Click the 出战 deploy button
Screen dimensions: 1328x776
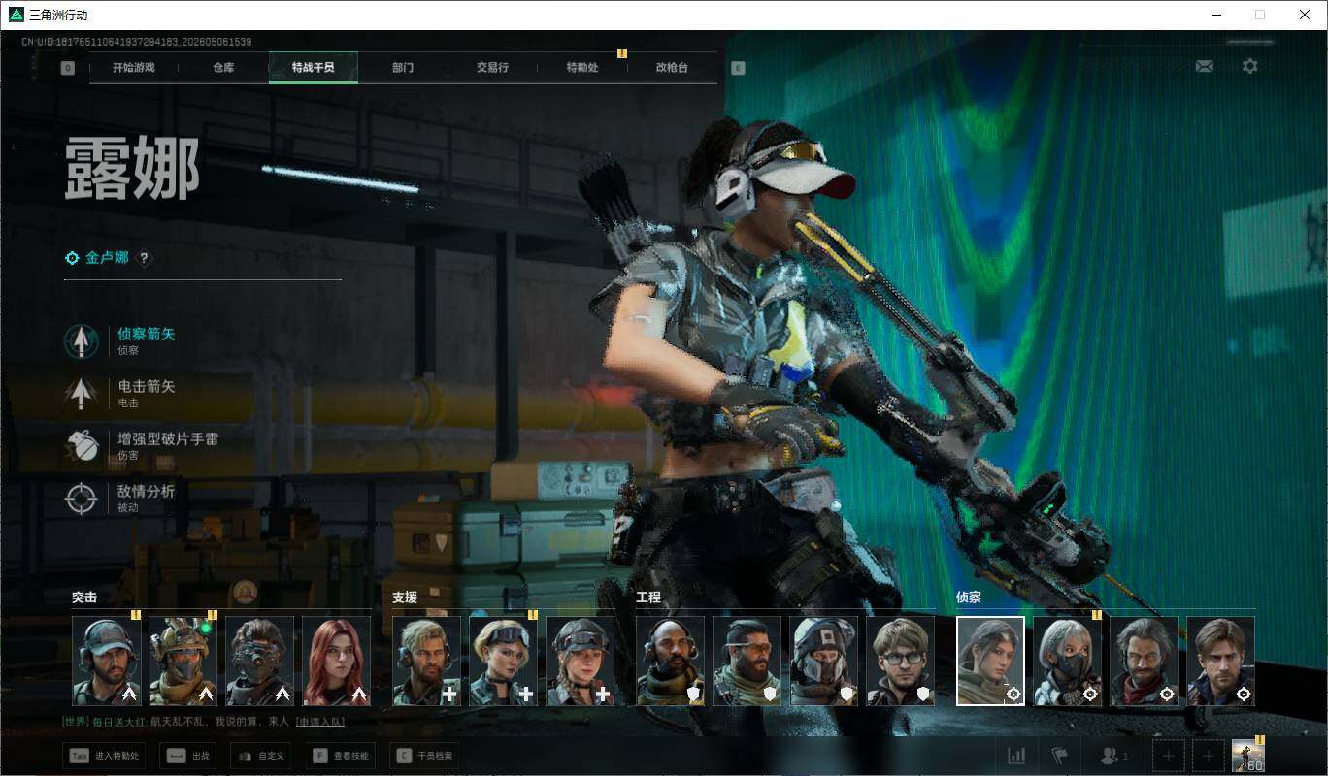(x=188, y=756)
